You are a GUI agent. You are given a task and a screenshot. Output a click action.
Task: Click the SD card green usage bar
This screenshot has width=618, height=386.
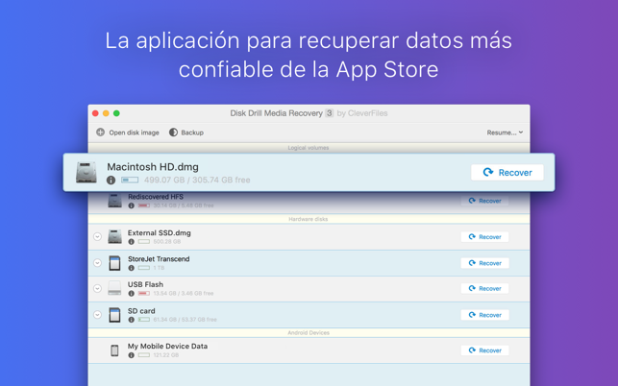[x=144, y=320]
